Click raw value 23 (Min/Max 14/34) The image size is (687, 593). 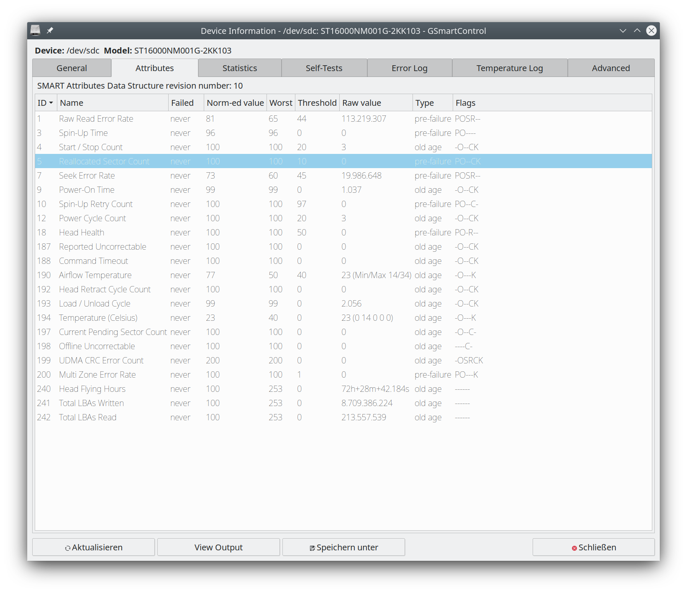tap(376, 275)
